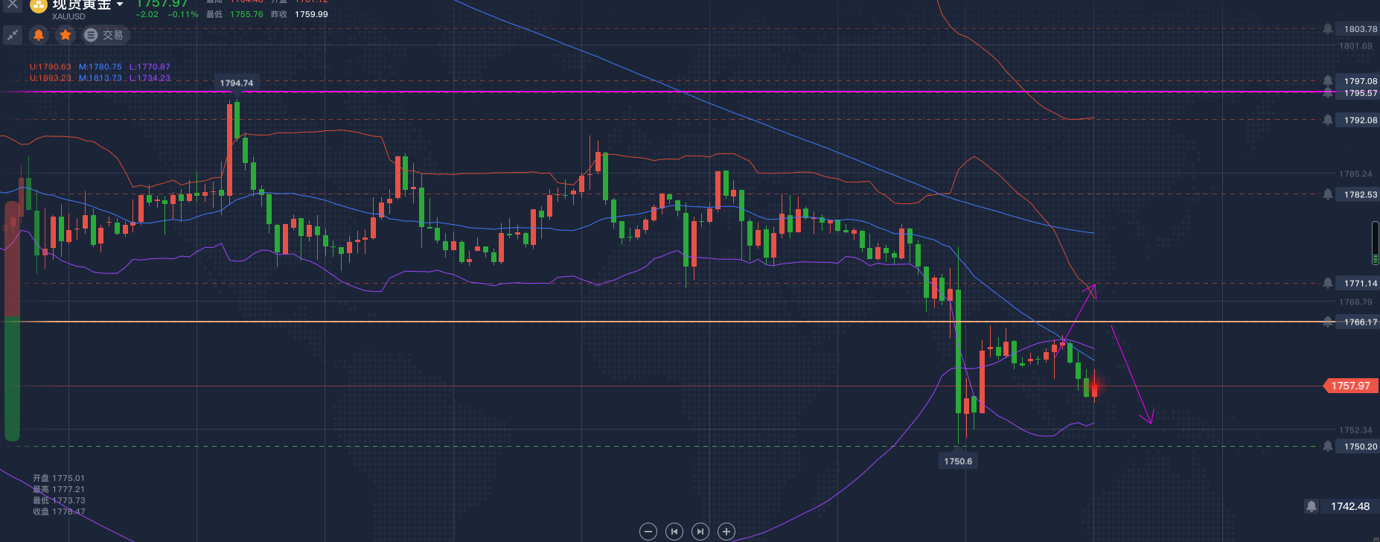Screen dimensions: 1380x542
Task: Click the alert bell beside 1782.53
Action: 1328,194
